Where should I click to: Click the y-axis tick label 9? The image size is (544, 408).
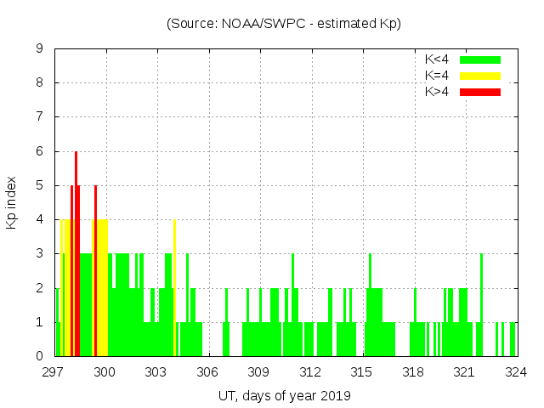[x=39, y=49]
